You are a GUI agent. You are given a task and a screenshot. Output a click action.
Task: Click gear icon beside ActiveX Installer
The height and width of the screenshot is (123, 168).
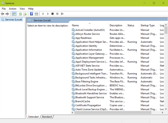(73, 30)
